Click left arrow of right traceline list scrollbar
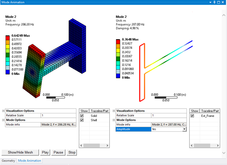 click(x=192, y=145)
